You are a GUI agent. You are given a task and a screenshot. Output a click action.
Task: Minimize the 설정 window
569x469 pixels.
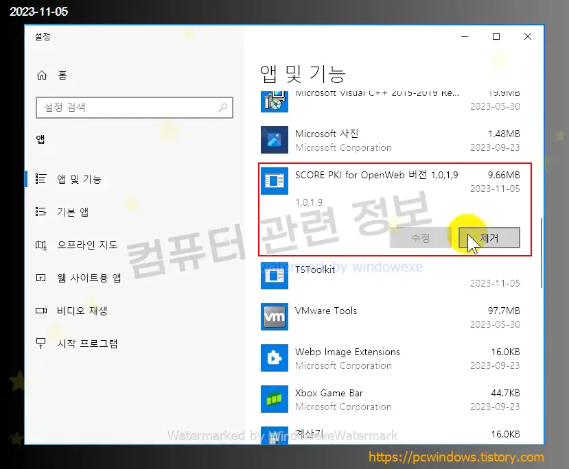465,36
